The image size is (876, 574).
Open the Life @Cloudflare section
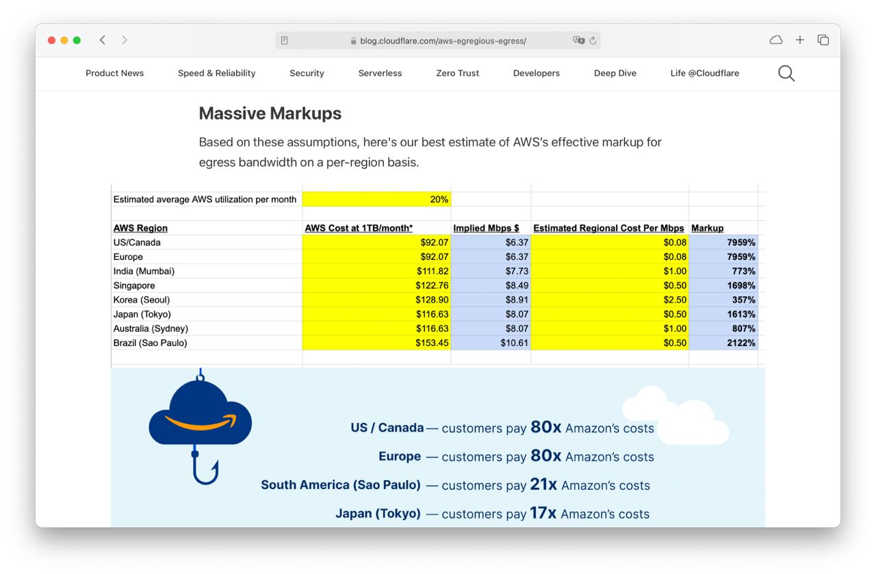tap(704, 73)
